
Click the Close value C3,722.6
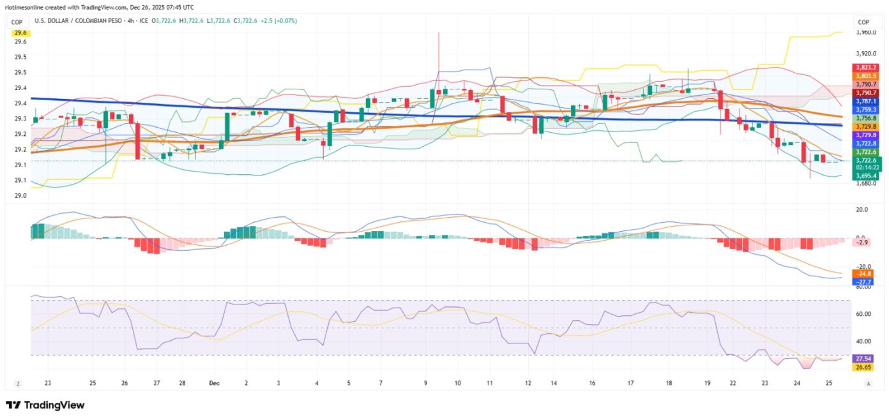(x=246, y=21)
